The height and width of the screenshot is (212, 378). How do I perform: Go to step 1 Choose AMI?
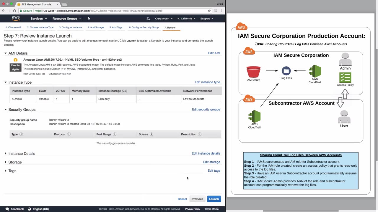pos(14,27)
